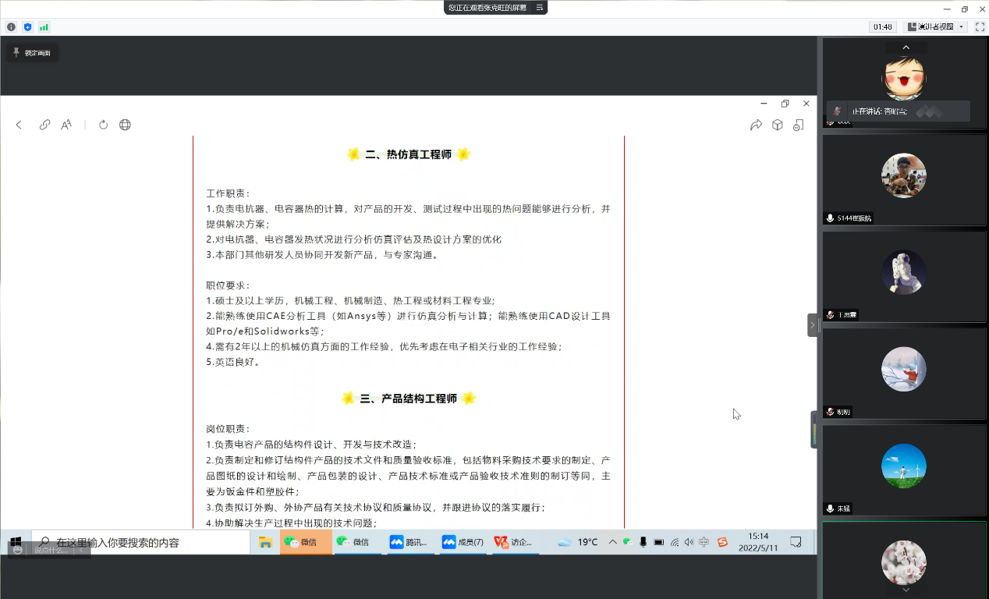Toggle full screen mode icon
Screen dimensions: 989x599
click(x=980, y=27)
